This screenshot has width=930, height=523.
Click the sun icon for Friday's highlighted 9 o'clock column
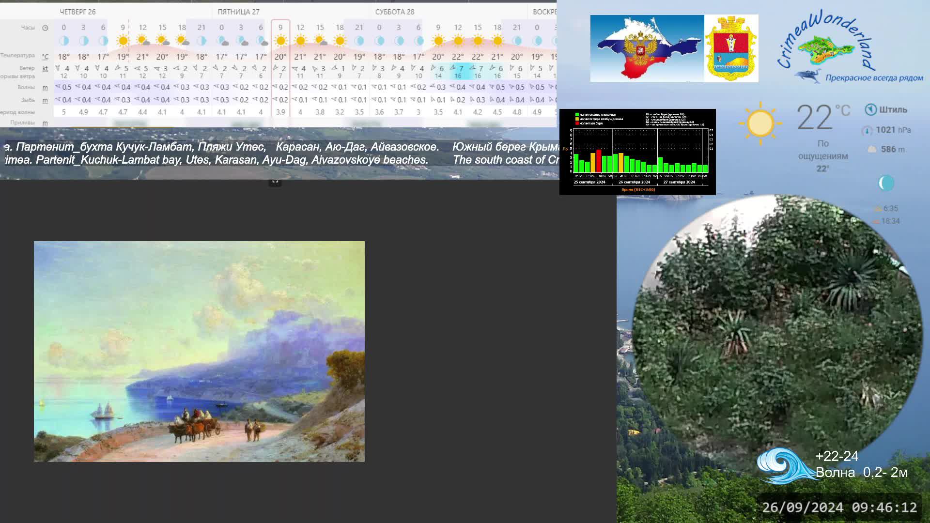pyautogui.click(x=280, y=41)
